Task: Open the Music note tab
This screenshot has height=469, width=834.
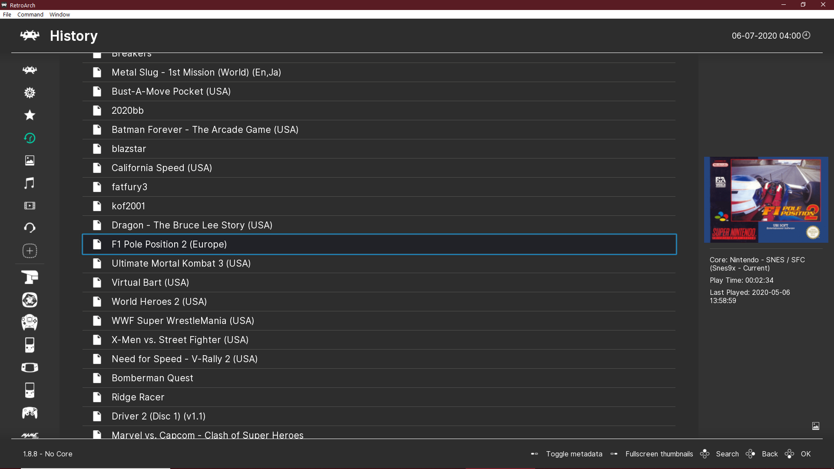Action: point(30,183)
